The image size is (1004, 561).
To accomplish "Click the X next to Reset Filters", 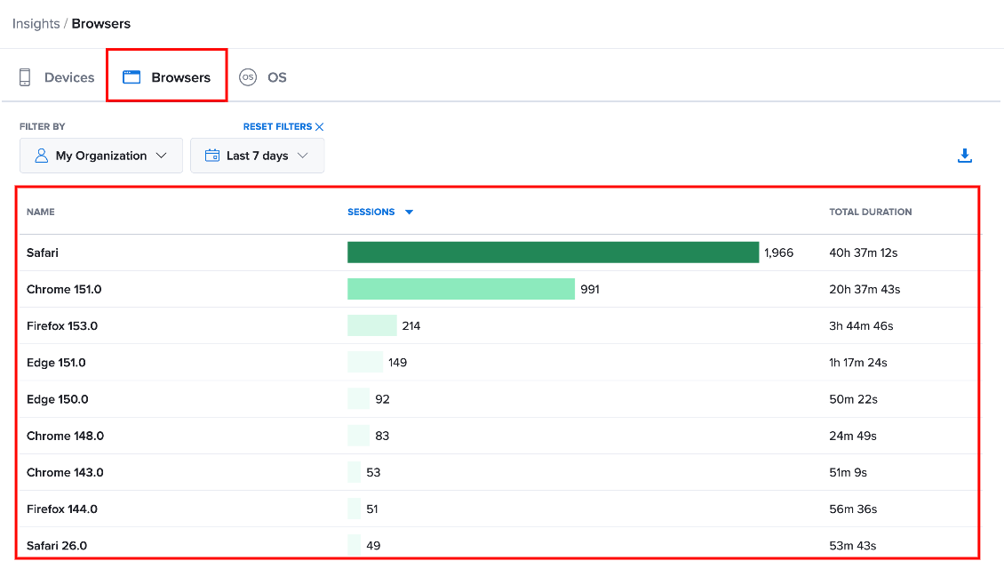I will point(320,127).
